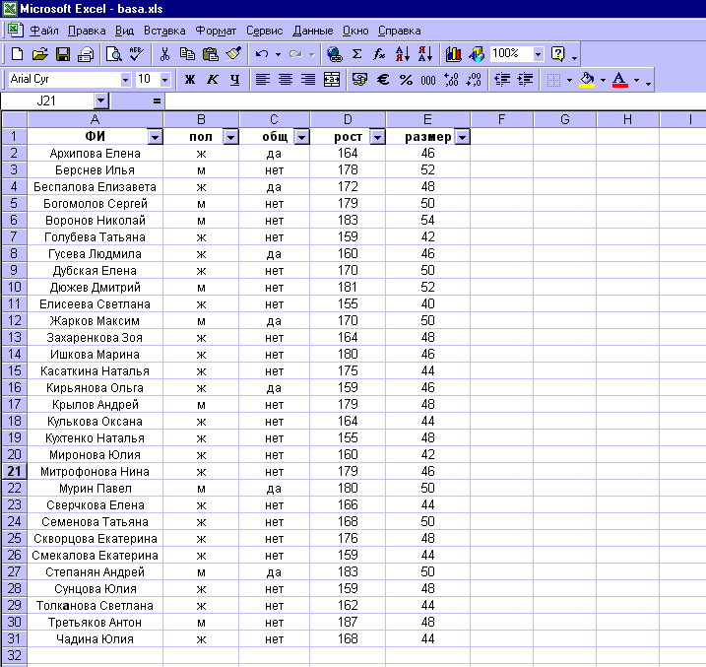Screen dimensions: 706x667
Task: Open пол column filter dropdown
Action: click(x=230, y=137)
